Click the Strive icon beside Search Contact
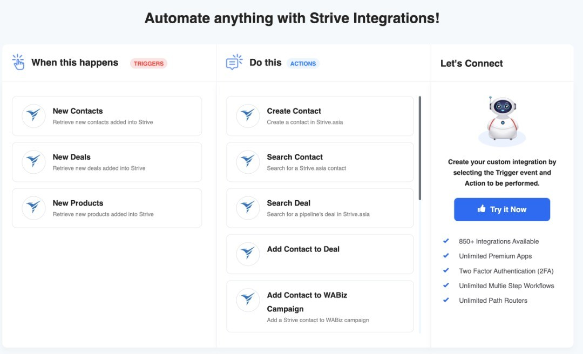Image resolution: width=583 pixels, height=354 pixels. coord(247,162)
